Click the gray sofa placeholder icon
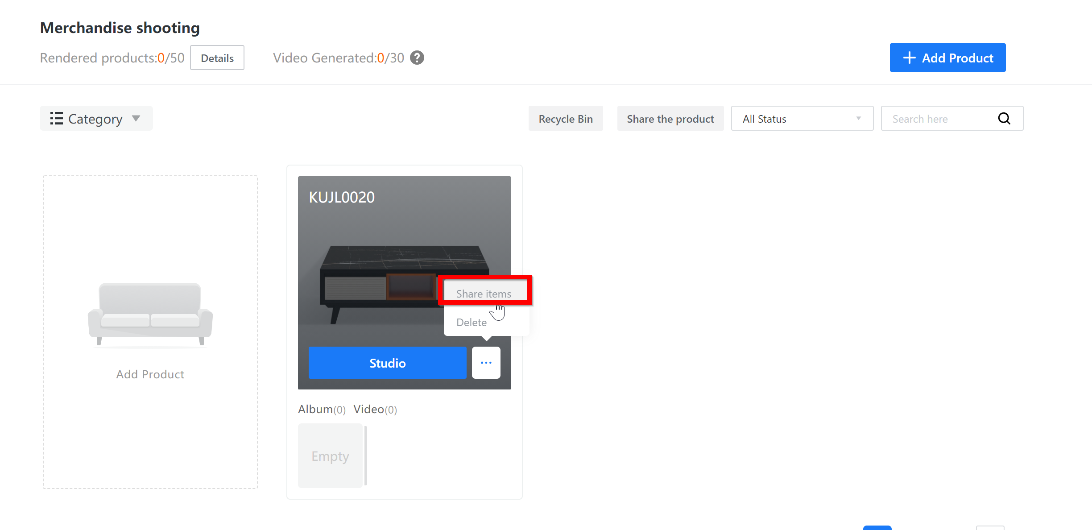 [x=150, y=314]
